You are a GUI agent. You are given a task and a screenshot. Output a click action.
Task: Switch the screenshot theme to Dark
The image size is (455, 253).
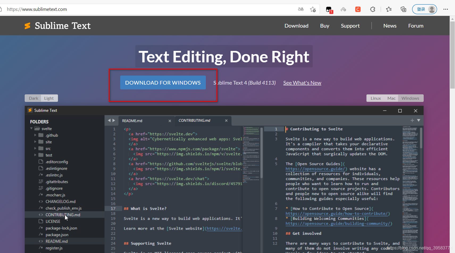tap(34, 98)
